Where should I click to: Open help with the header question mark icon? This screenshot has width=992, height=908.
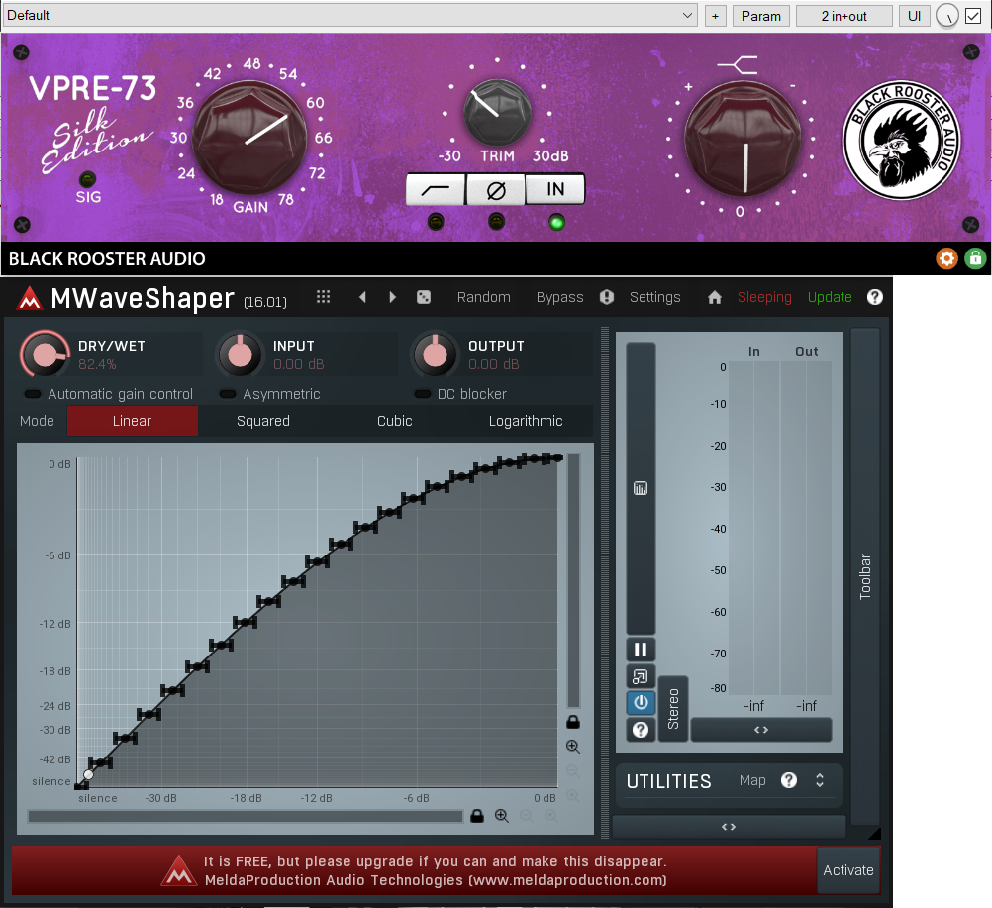pyautogui.click(x=875, y=297)
